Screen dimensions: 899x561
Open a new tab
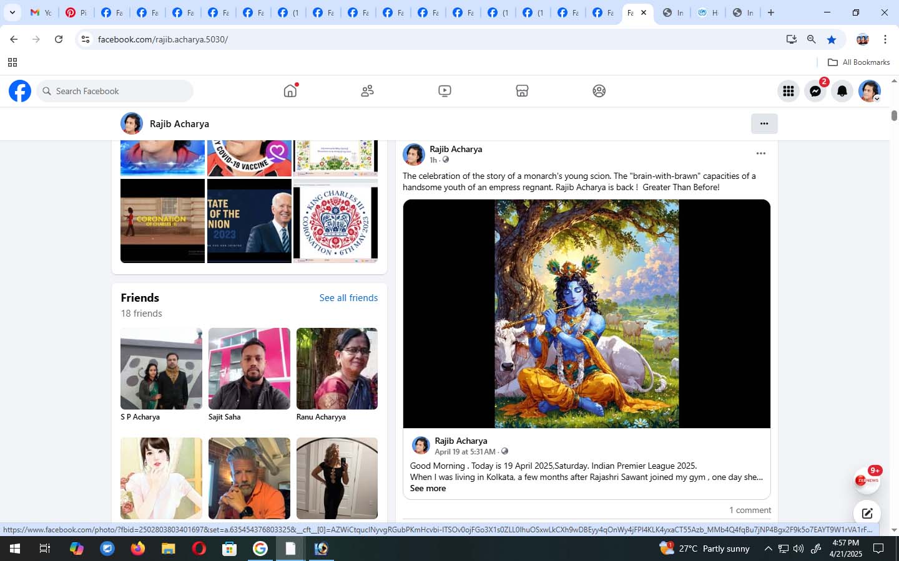[771, 12]
